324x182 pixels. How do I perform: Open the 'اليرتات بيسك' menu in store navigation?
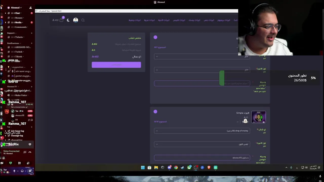pyautogui.click(x=194, y=20)
